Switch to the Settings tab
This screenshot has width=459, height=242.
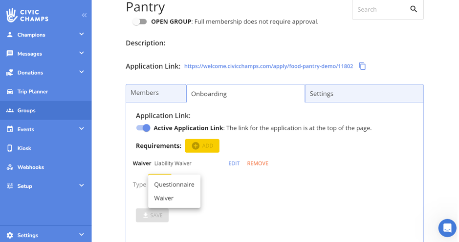point(364,94)
